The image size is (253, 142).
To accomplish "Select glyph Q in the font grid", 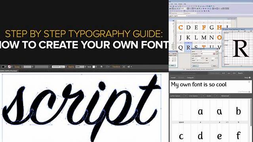I will click(x=181, y=47).
